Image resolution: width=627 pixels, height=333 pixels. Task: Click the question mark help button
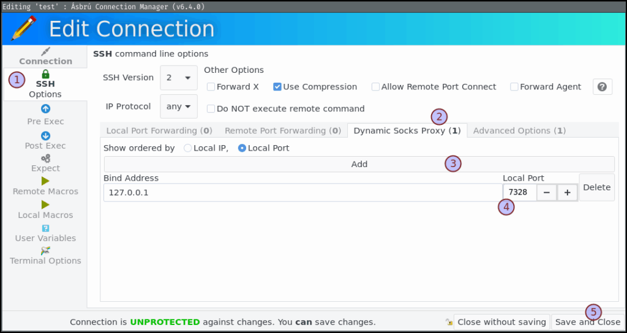click(x=603, y=87)
